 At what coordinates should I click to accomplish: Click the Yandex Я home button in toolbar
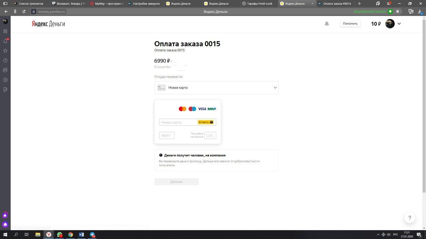(x=15, y=11)
